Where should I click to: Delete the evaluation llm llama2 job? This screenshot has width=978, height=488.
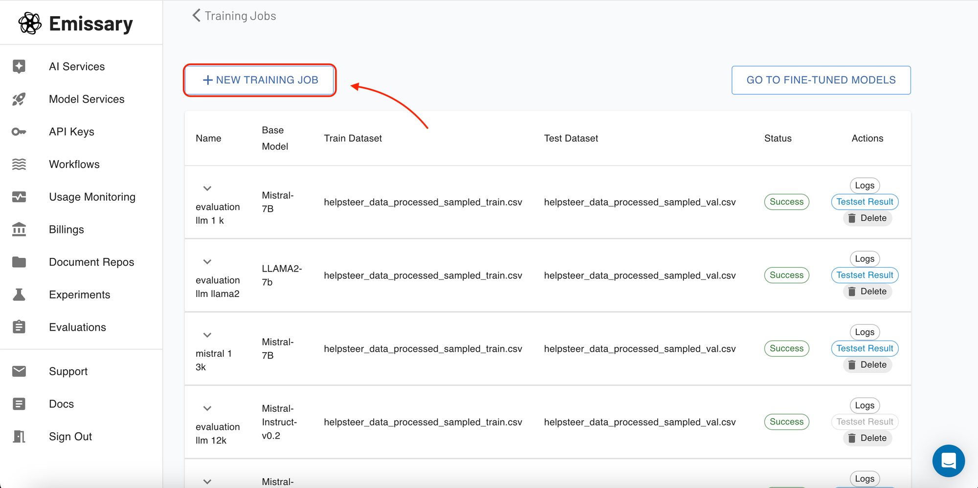pyautogui.click(x=867, y=291)
